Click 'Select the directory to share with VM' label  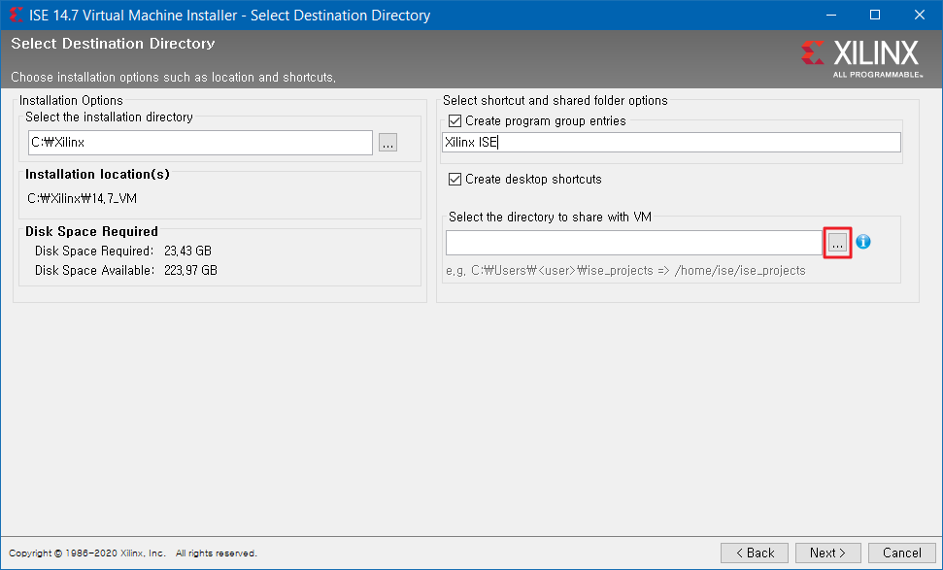pyautogui.click(x=550, y=218)
